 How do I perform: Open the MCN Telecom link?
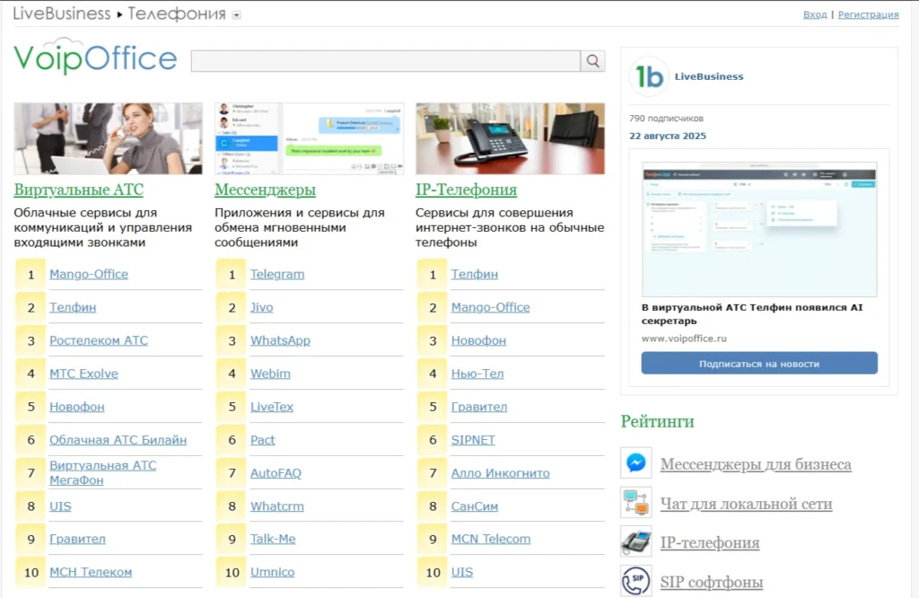coord(491,539)
